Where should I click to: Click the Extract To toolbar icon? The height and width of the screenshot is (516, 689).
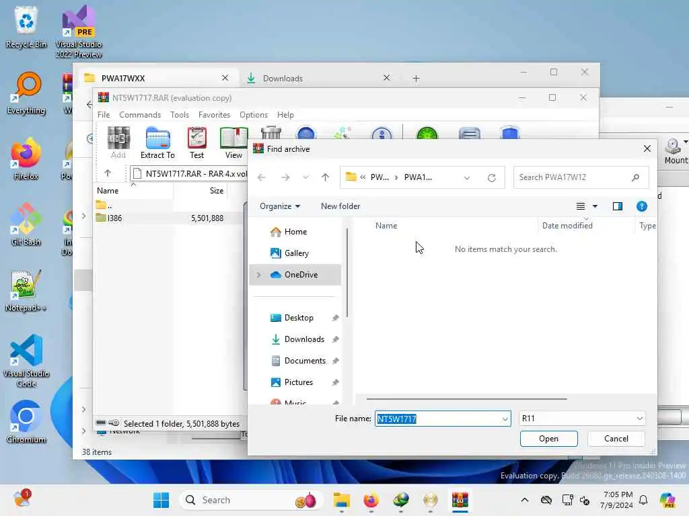(157, 142)
